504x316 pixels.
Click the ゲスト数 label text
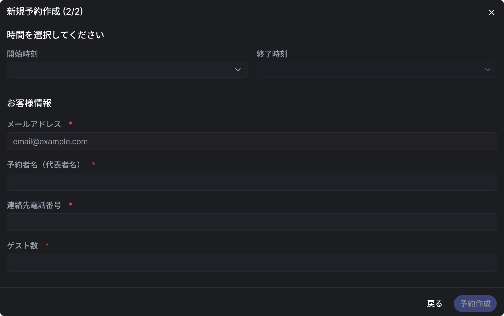pos(22,246)
